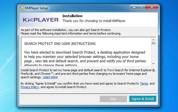Click the scrollbar thumb in instructions box

[x=153, y=43]
